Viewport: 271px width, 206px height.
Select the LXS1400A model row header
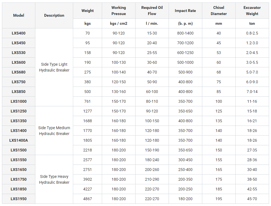click(x=19, y=140)
